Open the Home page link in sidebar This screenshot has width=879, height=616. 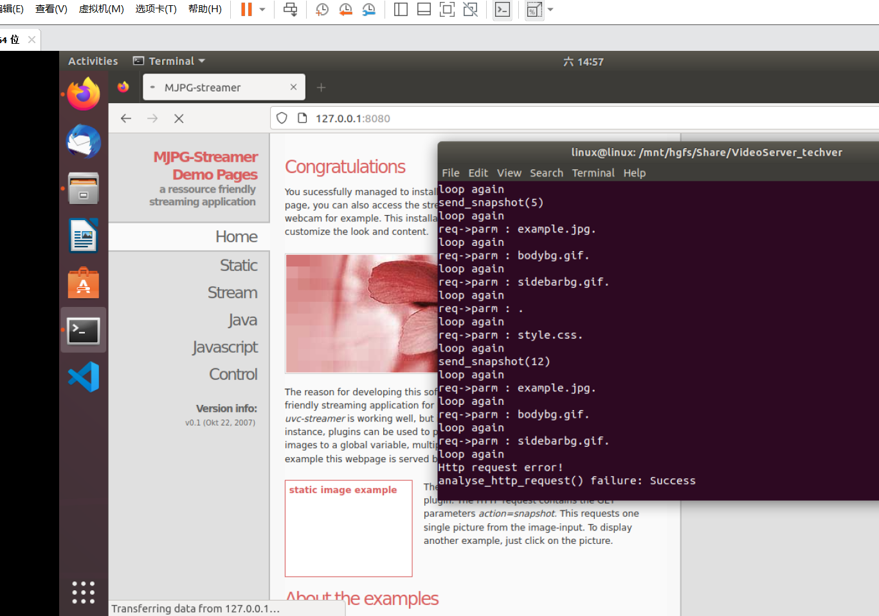pyautogui.click(x=237, y=237)
